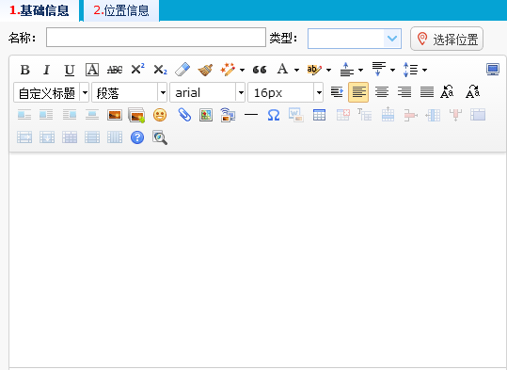
Task: Attach a file with paperclip icon
Action: [x=184, y=115]
